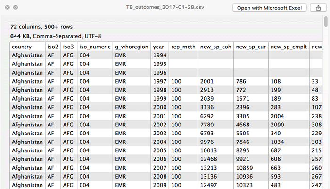330x189 pixels.
Task: Click new_sp_coh value 7780
Action: (x=207, y=125)
